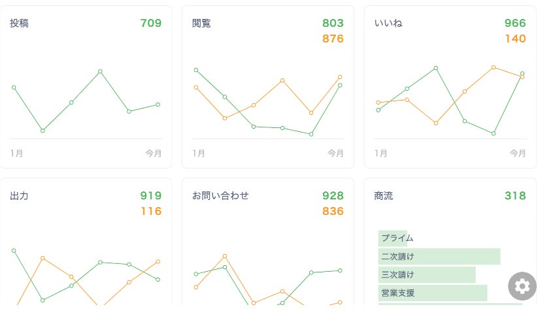Image resolution: width=540 pixels, height=324 pixels.
Task: Click the 今月 axis label under 閲覧
Action: coord(335,154)
